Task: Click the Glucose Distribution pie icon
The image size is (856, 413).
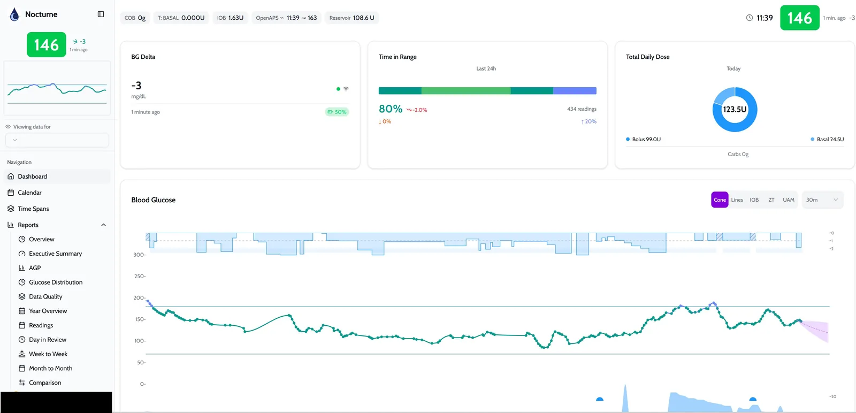Action: coord(22,282)
